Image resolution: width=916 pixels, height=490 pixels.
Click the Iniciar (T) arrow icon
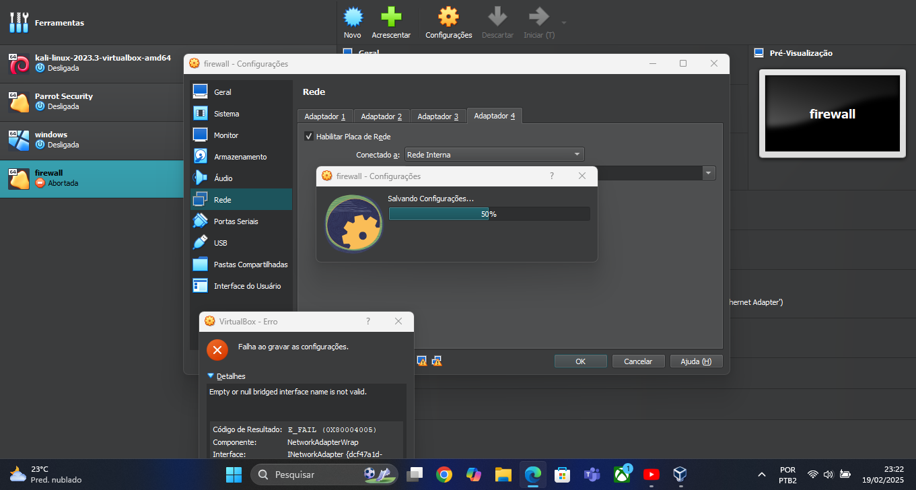pyautogui.click(x=538, y=17)
